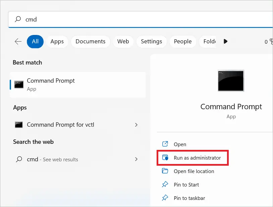Click the arrow to show more filter tabs
Viewport: 273px width, 207px height.
(x=225, y=41)
